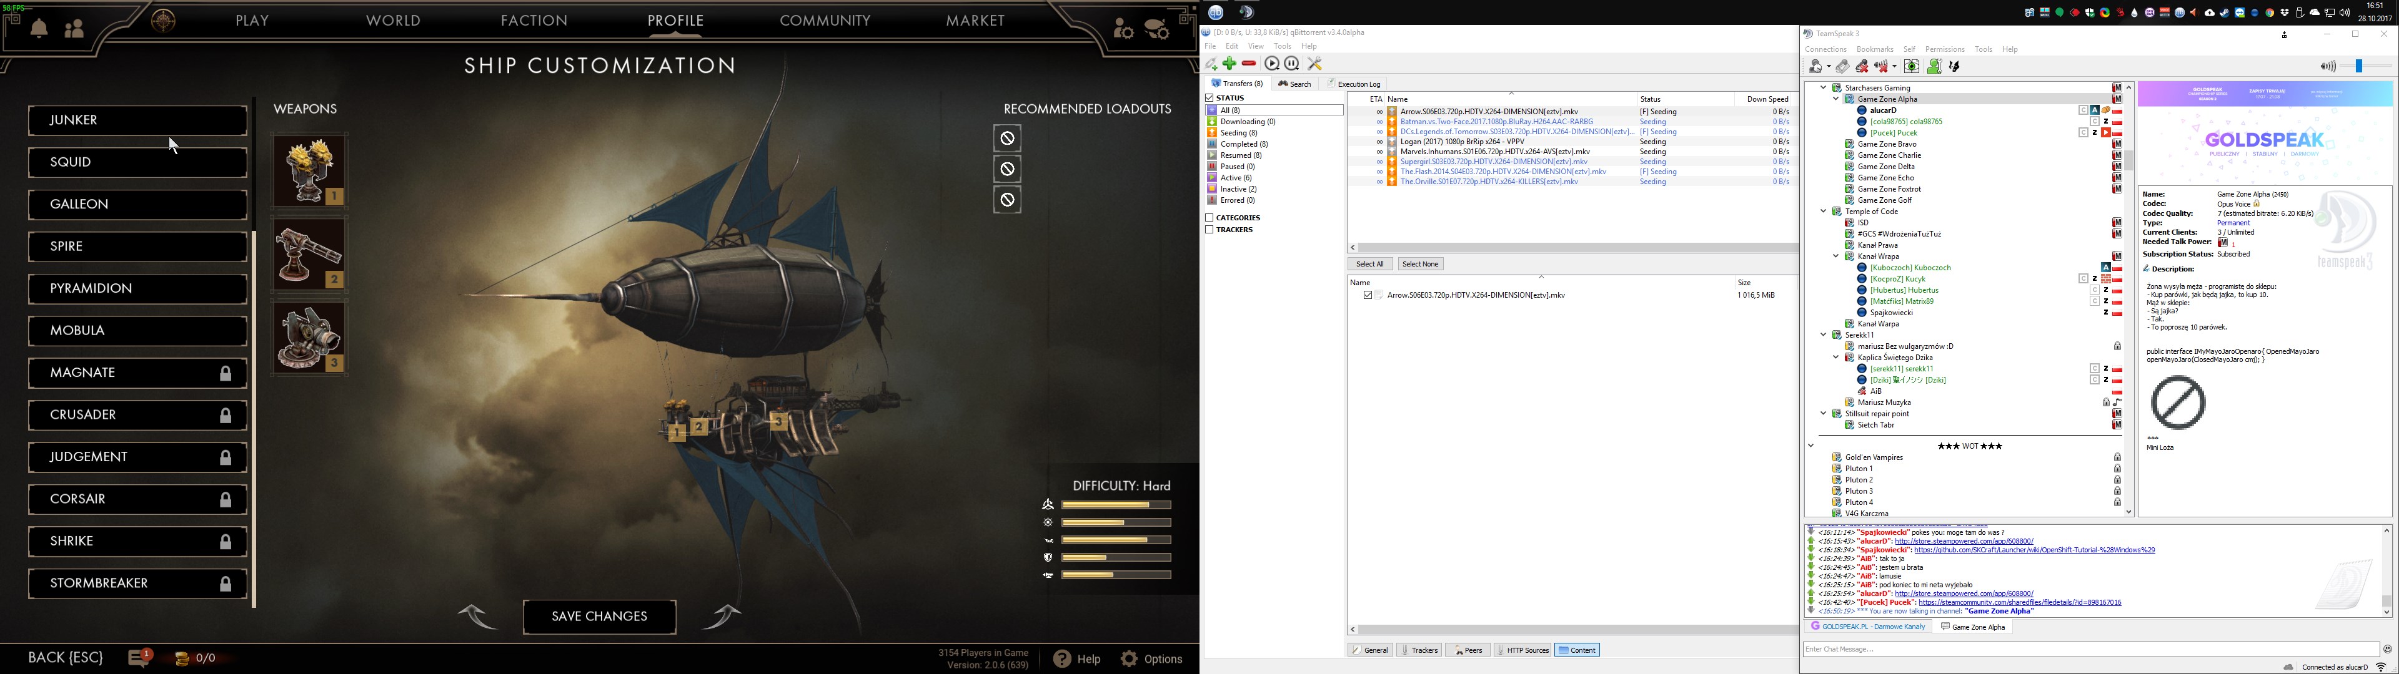Pause all torrents in qBittorrent toolbar
The height and width of the screenshot is (674, 2399).
[1292, 64]
